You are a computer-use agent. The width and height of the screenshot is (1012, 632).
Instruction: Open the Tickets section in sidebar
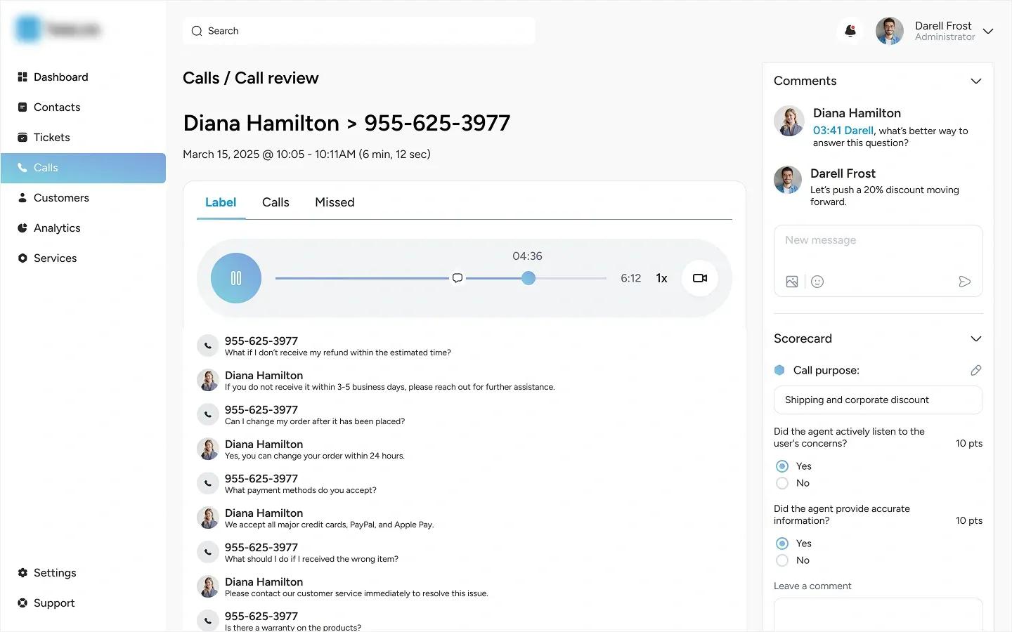tap(51, 137)
